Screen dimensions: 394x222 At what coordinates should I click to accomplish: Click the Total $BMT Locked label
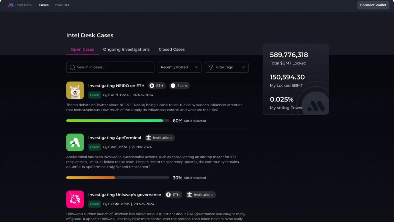pyautogui.click(x=288, y=63)
